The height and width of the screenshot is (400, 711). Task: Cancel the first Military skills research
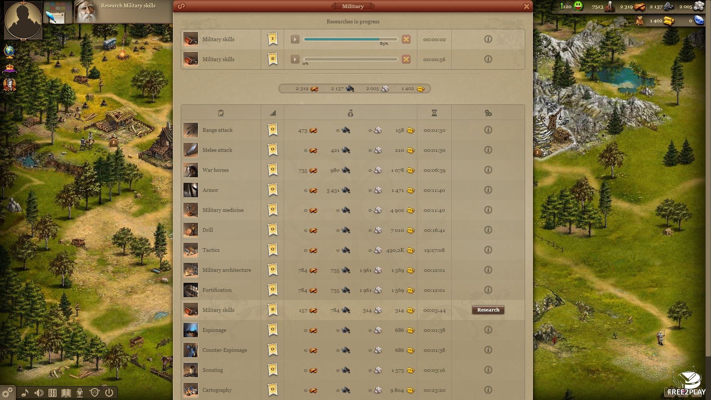(x=406, y=39)
